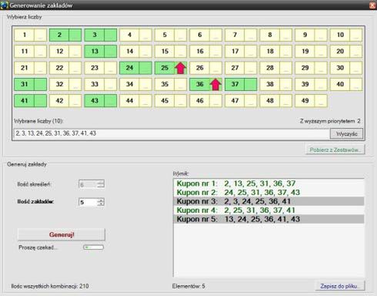Select the row Kupon nr 5 in results
The width and height of the screenshot is (377, 296).
click(269, 219)
